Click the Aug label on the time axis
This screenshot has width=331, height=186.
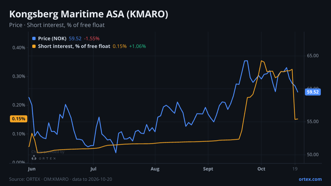coord(155,169)
